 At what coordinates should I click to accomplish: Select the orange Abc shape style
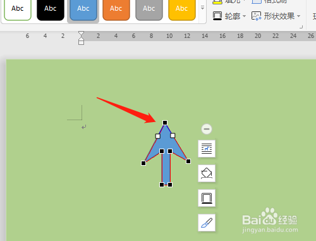click(116, 9)
